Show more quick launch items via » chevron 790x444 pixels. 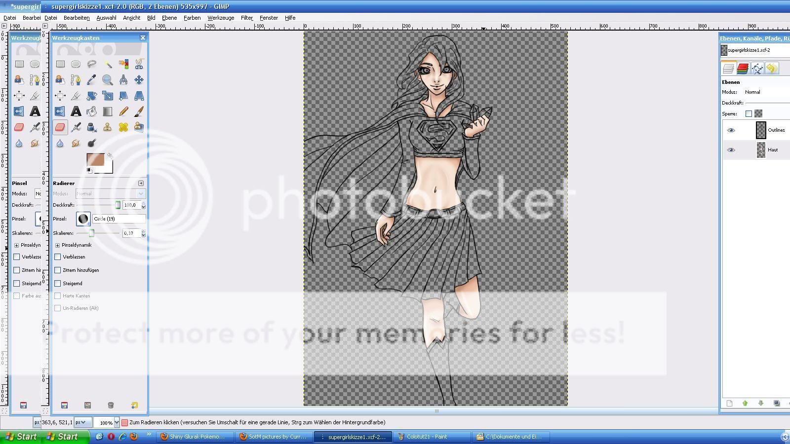click(x=149, y=435)
